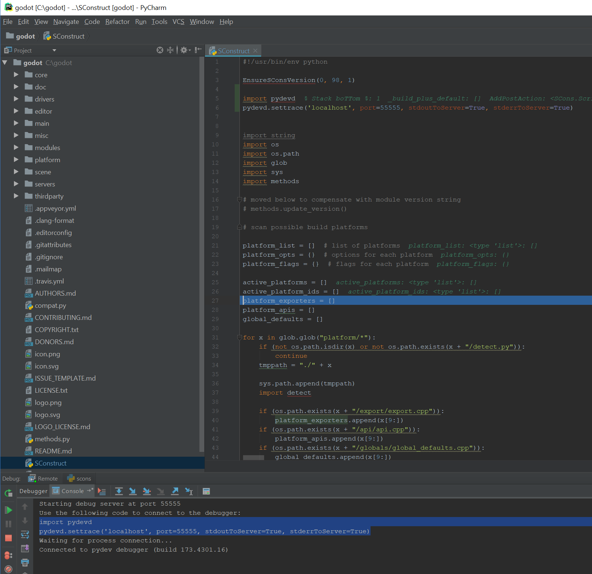The image size is (592, 574).
Task: Hide the Project tool window
Action: click(198, 50)
